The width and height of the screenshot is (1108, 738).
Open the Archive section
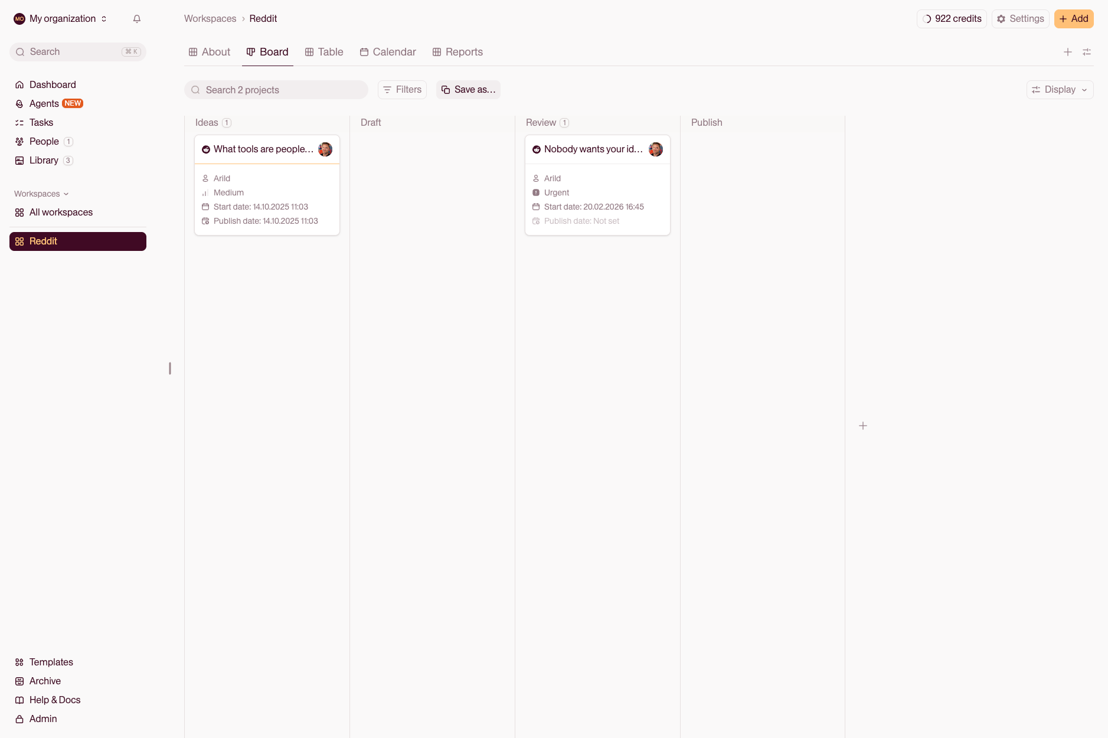pyautogui.click(x=44, y=681)
